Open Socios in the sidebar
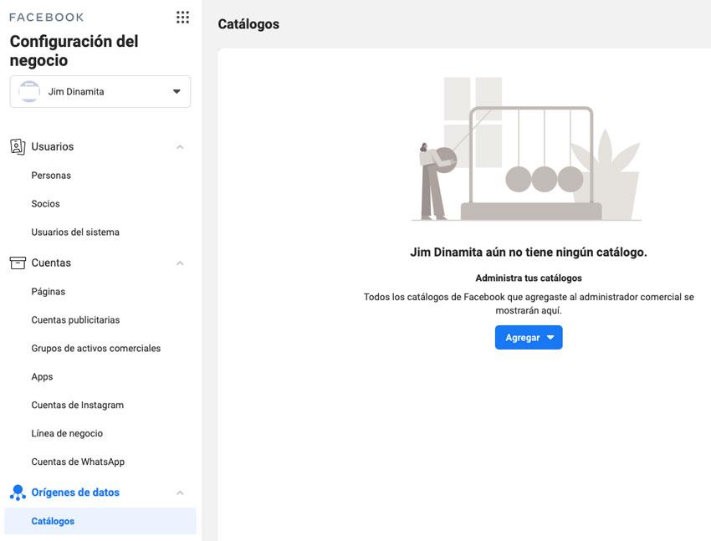 pos(45,204)
